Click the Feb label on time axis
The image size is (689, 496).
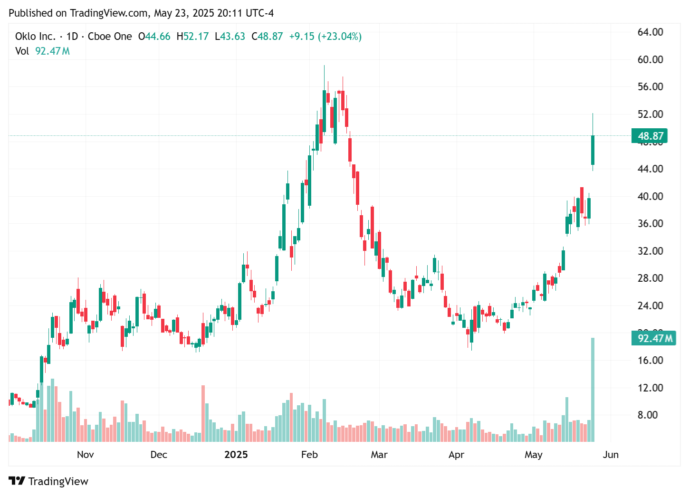(309, 455)
